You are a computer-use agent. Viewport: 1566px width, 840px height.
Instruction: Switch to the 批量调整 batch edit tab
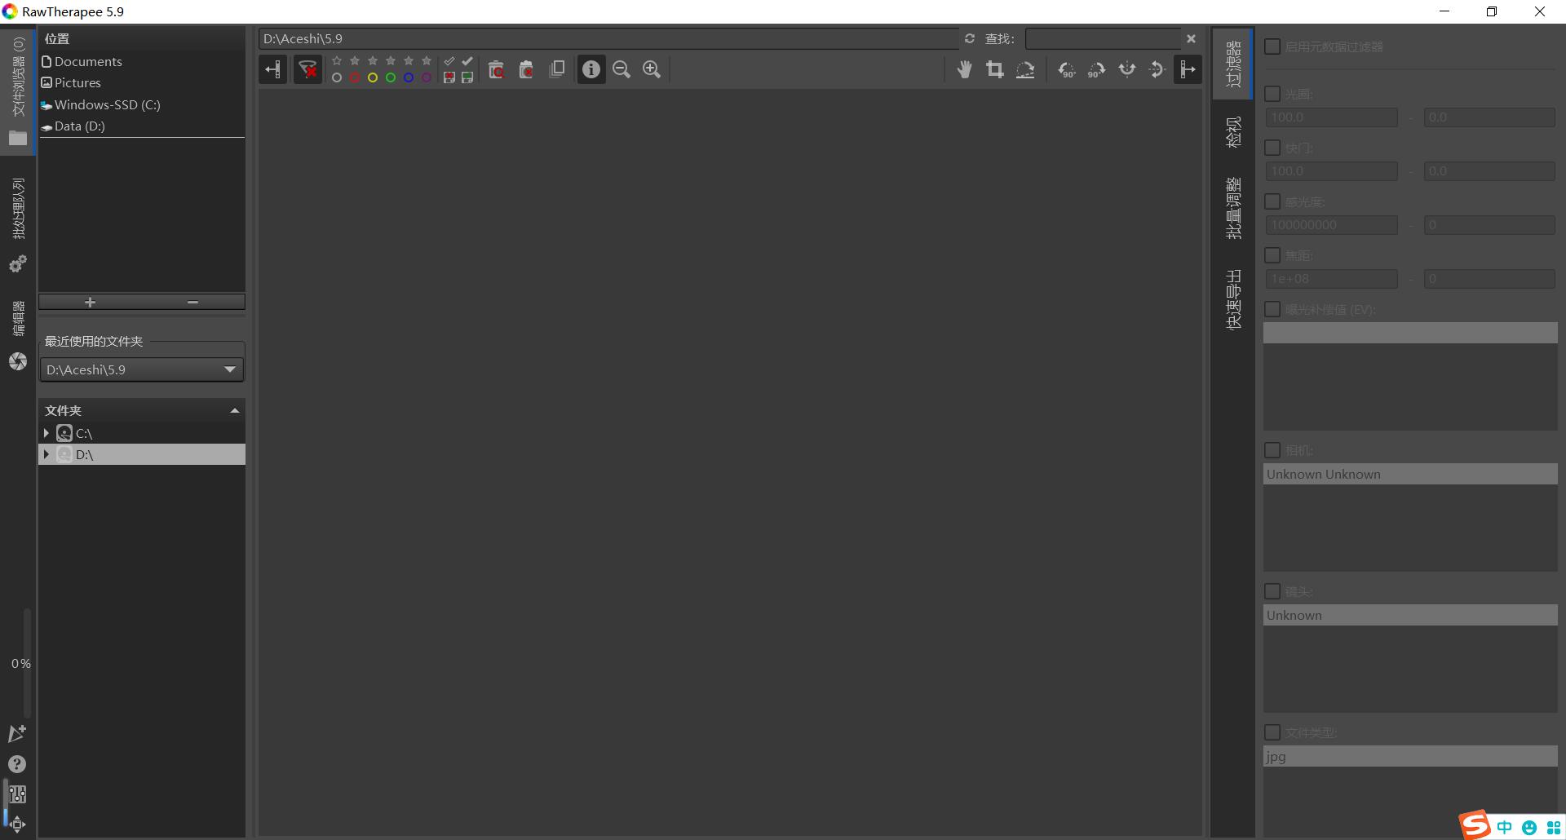[1233, 209]
